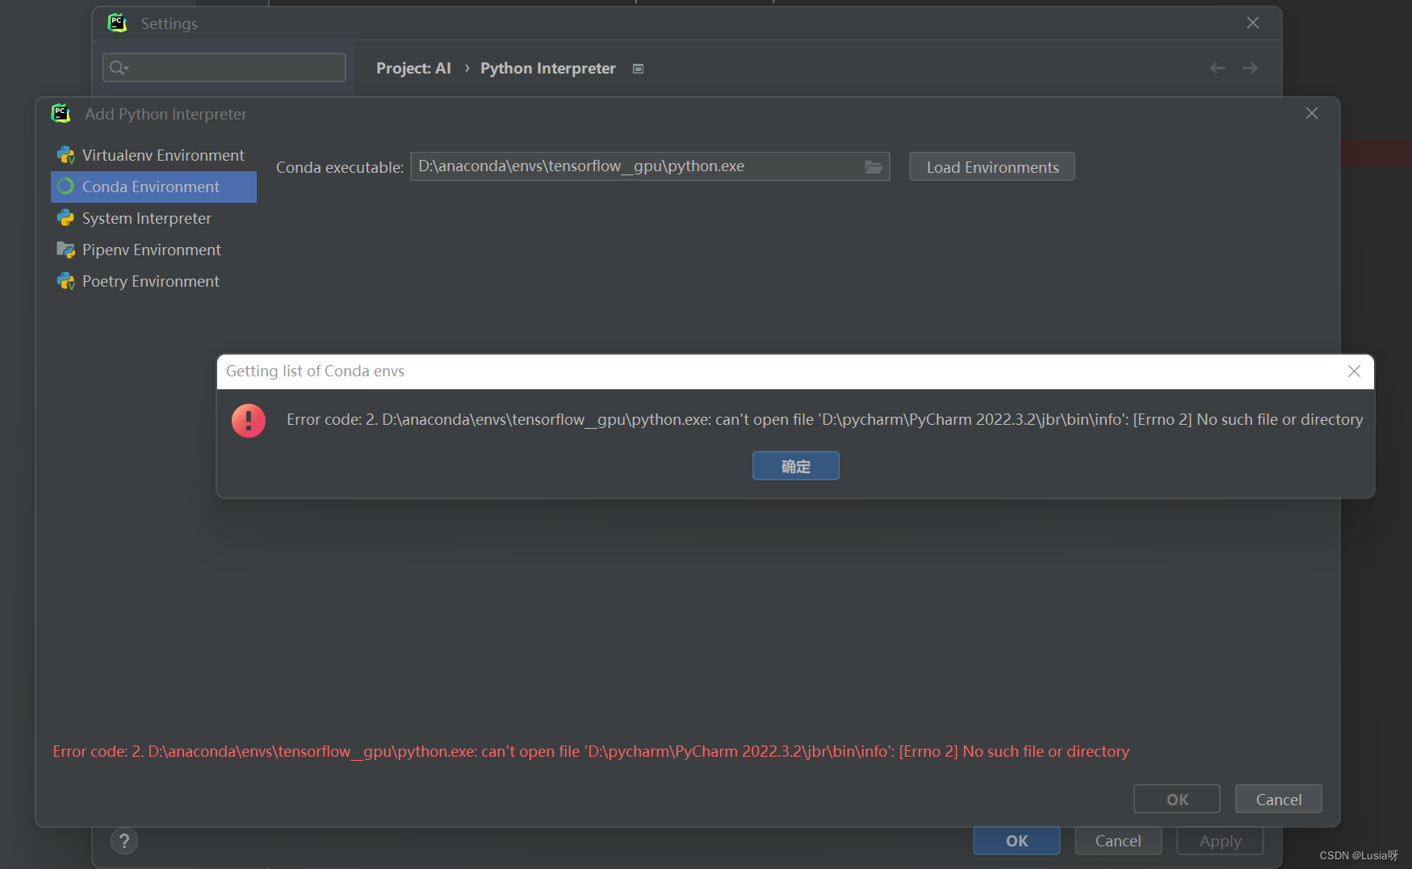Click the Pipenv Environment folder icon

coord(65,250)
